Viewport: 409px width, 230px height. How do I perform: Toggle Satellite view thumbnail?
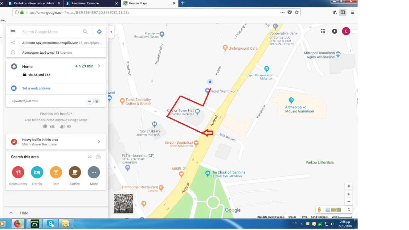[123, 203]
